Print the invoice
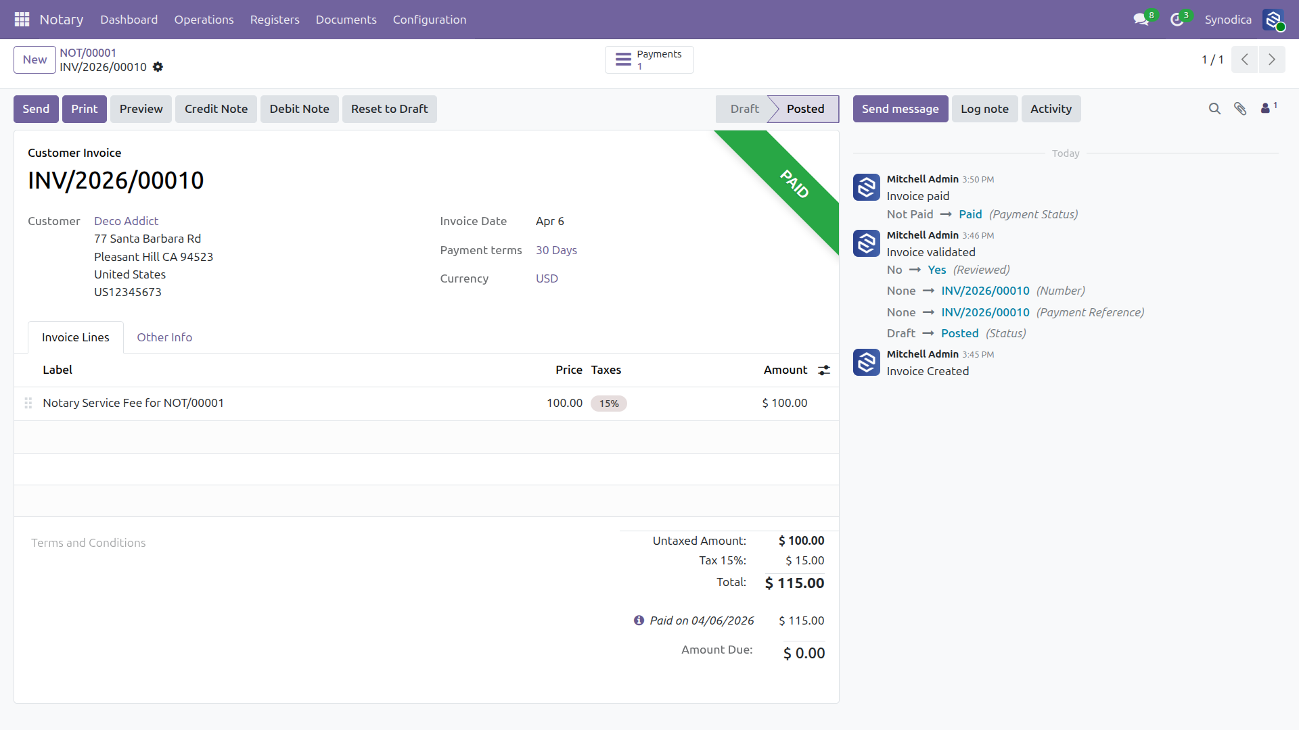Image resolution: width=1299 pixels, height=730 pixels. point(85,109)
